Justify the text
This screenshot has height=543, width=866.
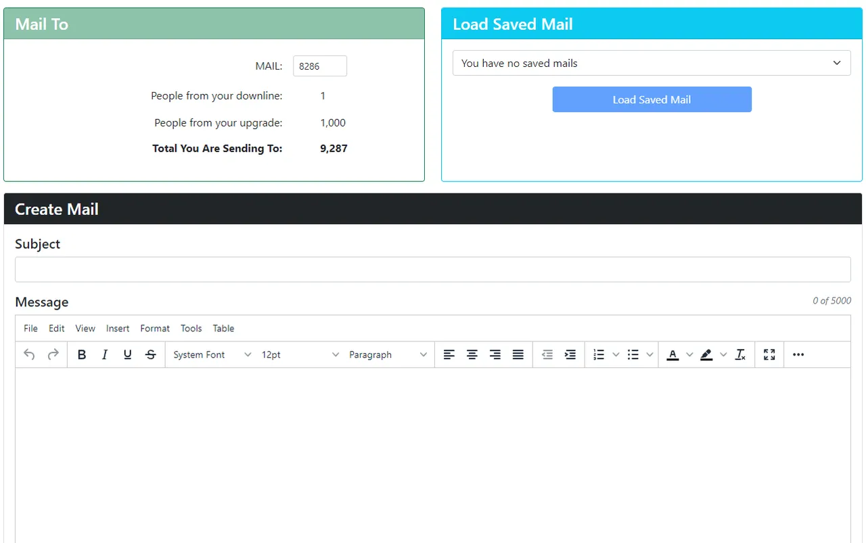click(x=518, y=354)
